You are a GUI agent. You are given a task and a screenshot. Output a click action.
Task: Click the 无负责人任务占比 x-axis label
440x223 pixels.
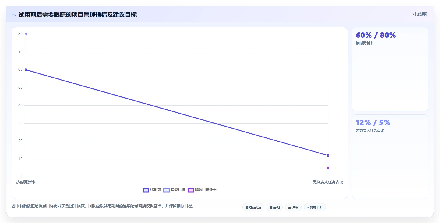click(x=328, y=182)
